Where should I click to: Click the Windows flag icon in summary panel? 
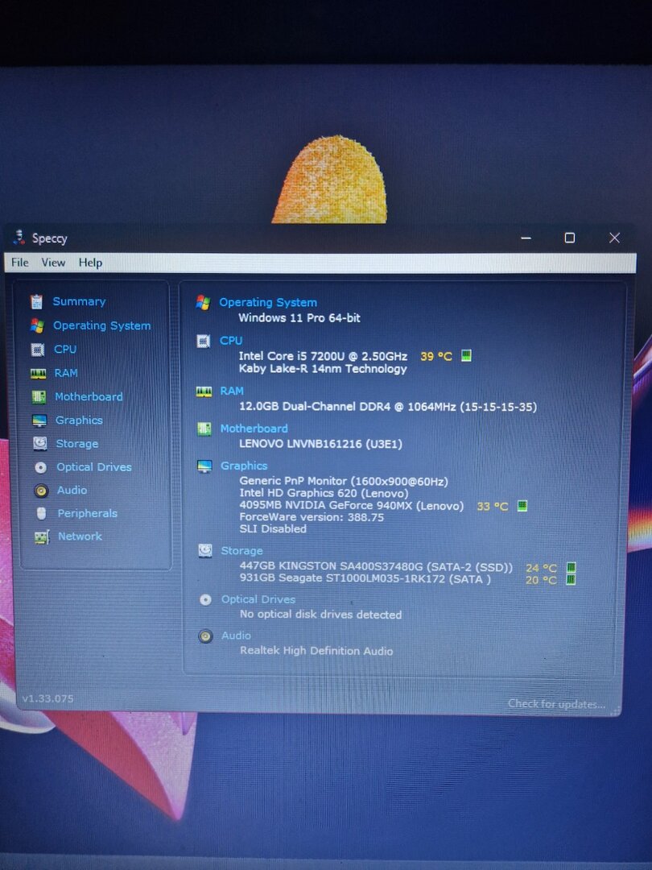(203, 302)
